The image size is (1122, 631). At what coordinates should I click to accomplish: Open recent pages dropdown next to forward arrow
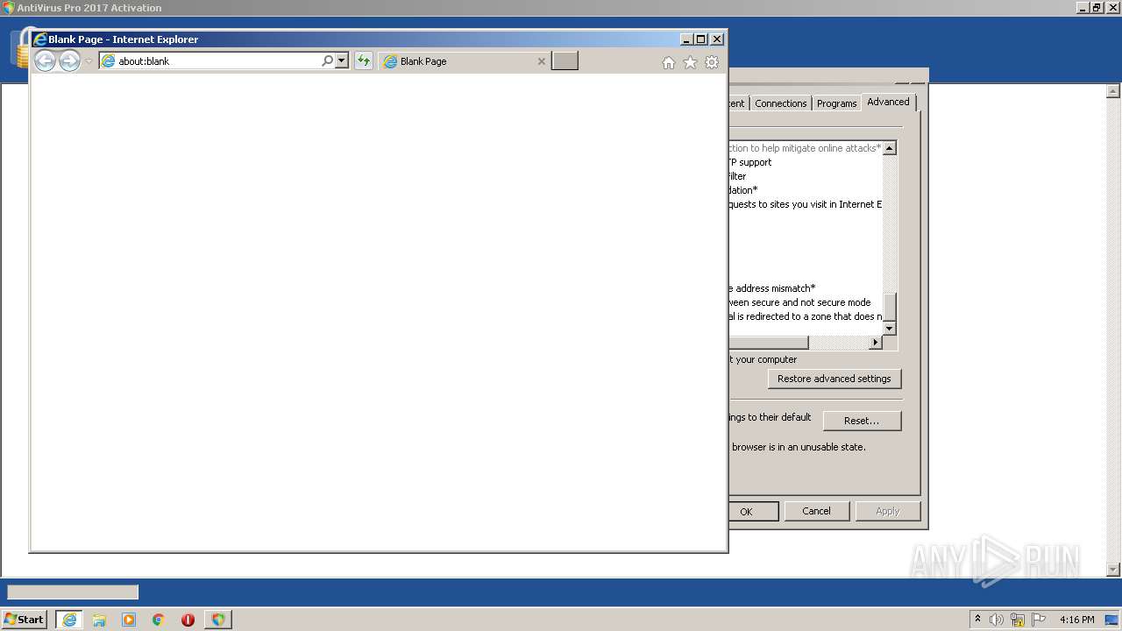89,61
